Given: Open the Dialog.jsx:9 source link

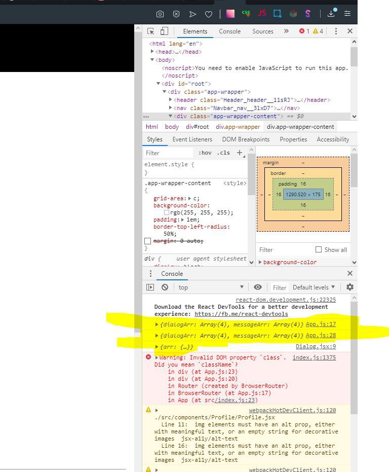Looking at the screenshot, I should click(x=316, y=346).
